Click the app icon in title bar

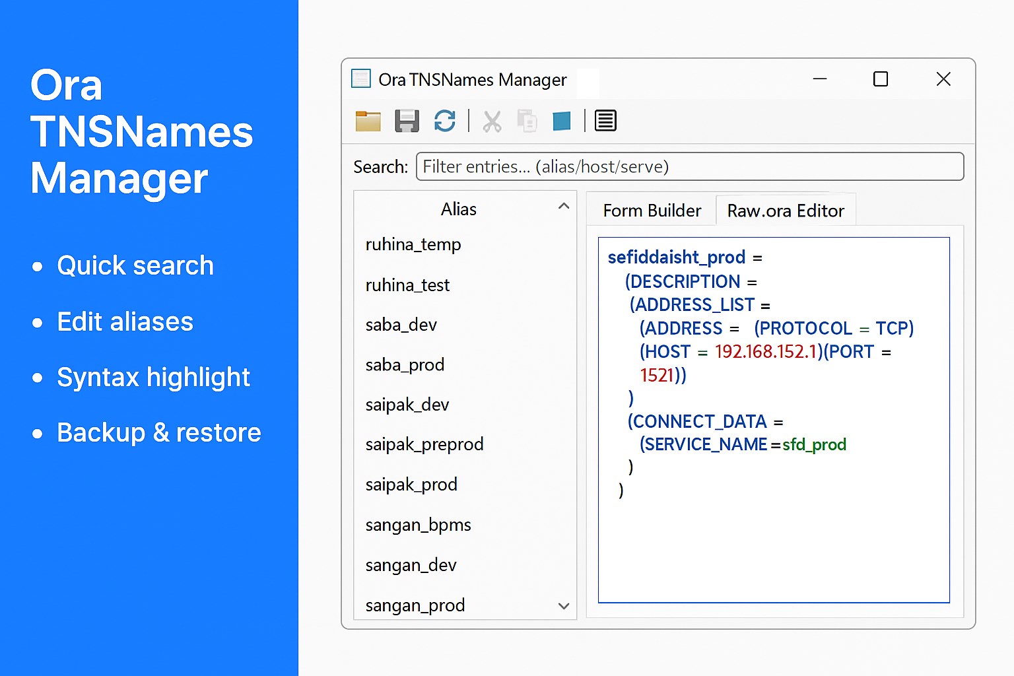point(361,79)
